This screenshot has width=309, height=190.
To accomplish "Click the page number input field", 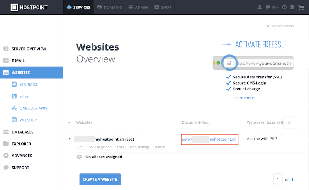I will point(278,179).
